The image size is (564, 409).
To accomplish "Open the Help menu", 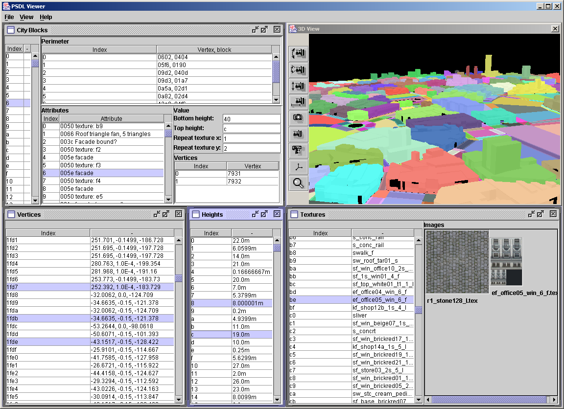I will click(46, 17).
